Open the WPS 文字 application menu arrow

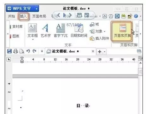[36, 9]
